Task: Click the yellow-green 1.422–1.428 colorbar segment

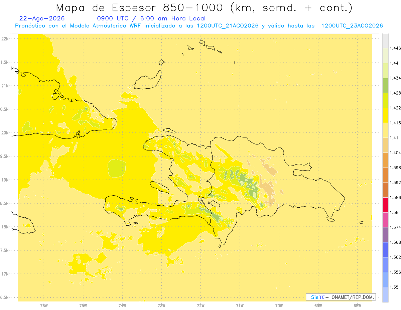Action: tap(385, 100)
